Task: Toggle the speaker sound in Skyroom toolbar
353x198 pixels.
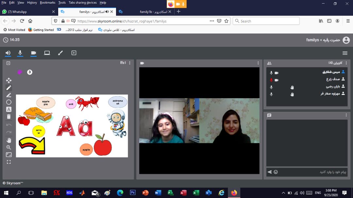Action: pos(8,53)
